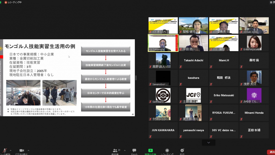Click the red leave meeting button
The width and height of the screenshot is (275, 155).
pyautogui.click(x=271, y=152)
